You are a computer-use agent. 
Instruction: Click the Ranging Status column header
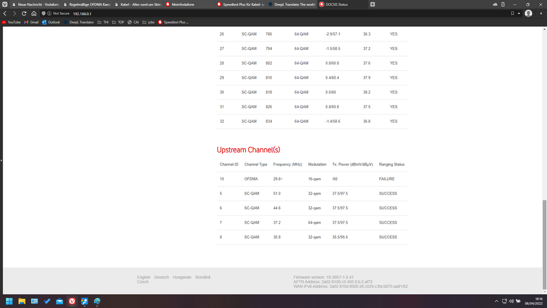(x=391, y=164)
